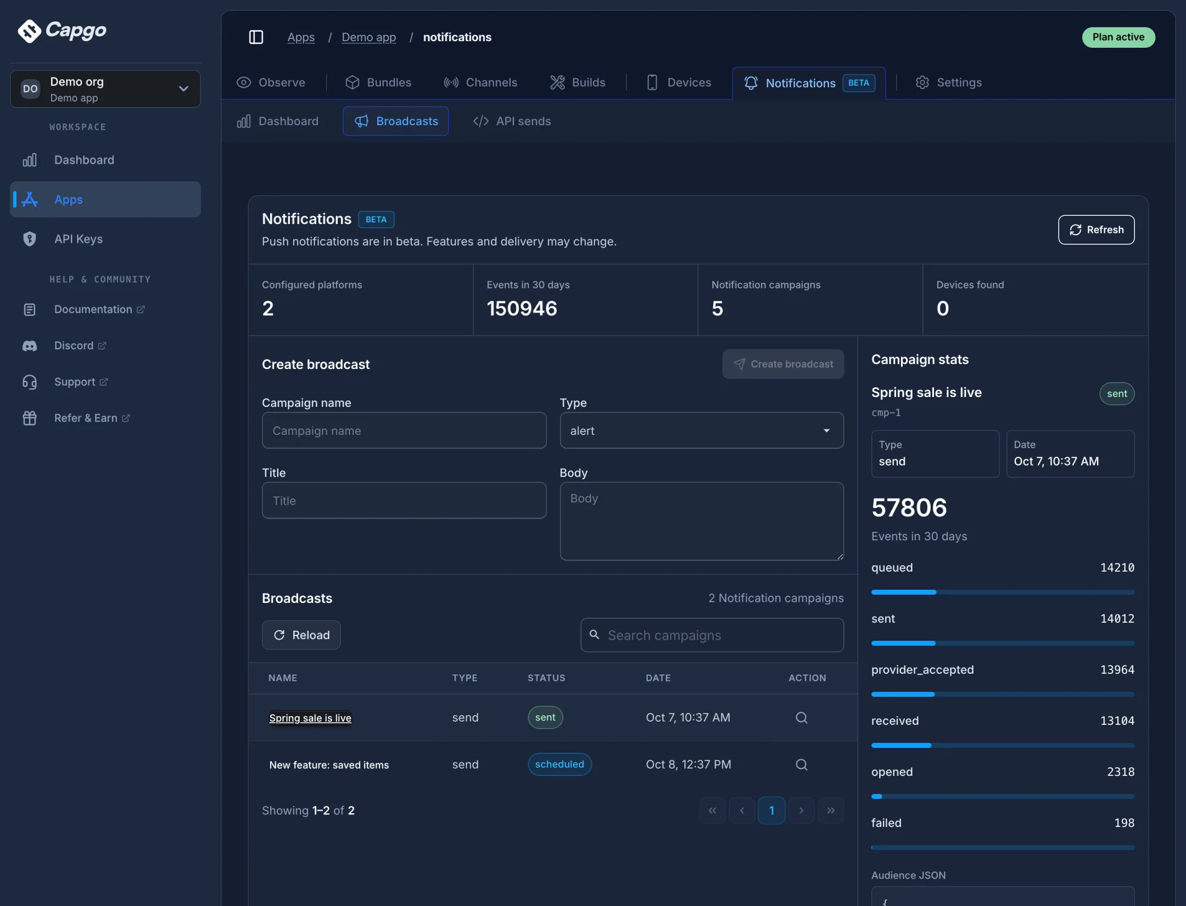The height and width of the screenshot is (906, 1186).
Task: Focus the Campaign name field
Action: pos(404,430)
